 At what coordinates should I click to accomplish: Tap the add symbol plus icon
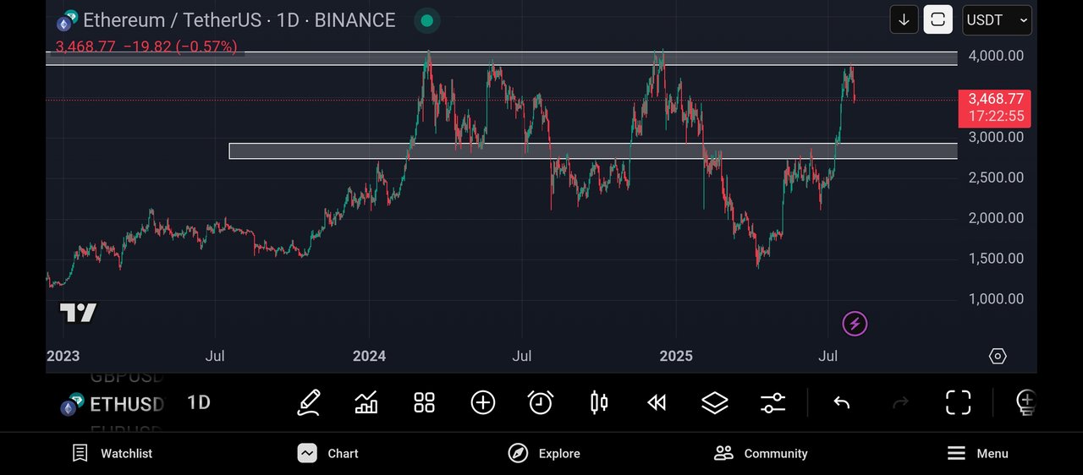tap(482, 402)
